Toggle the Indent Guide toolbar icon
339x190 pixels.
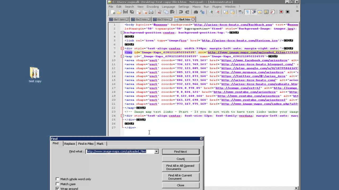click(254, 12)
